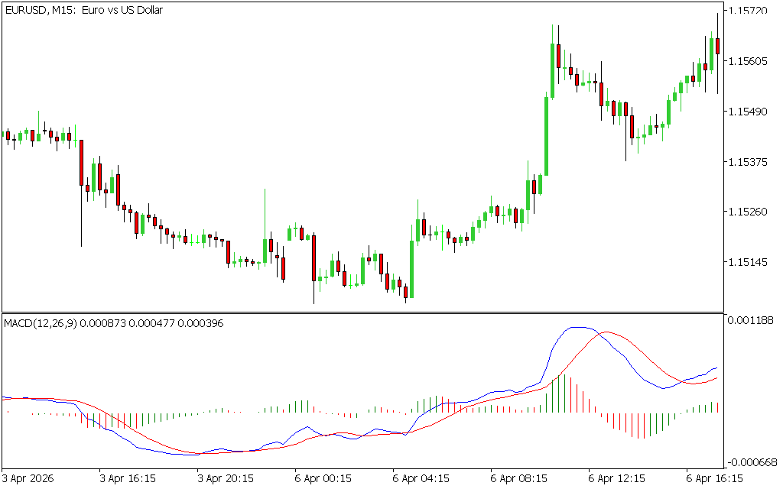
Task: Select the 1.15490 price axis label
Action: (752, 112)
